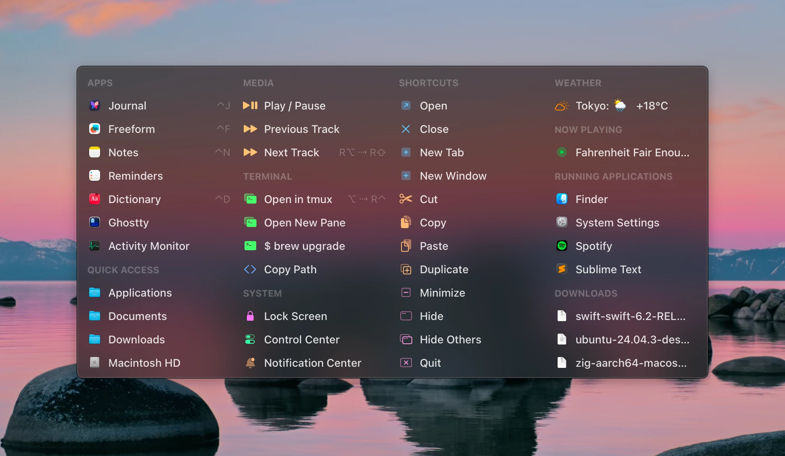Run the brew upgrade command

[x=304, y=246]
